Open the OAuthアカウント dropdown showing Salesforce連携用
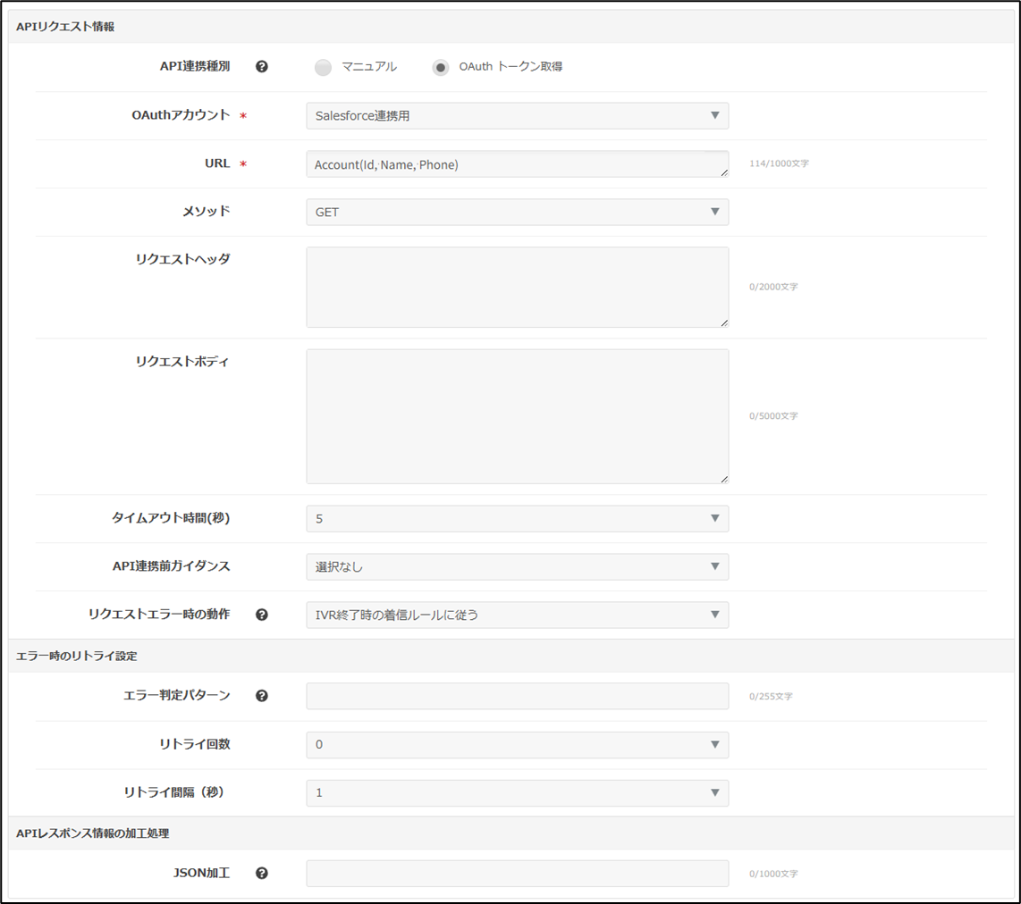Viewport: 1021px width, 904px height. pyautogui.click(x=517, y=115)
